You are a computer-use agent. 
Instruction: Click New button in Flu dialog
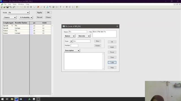[x=98, y=41]
